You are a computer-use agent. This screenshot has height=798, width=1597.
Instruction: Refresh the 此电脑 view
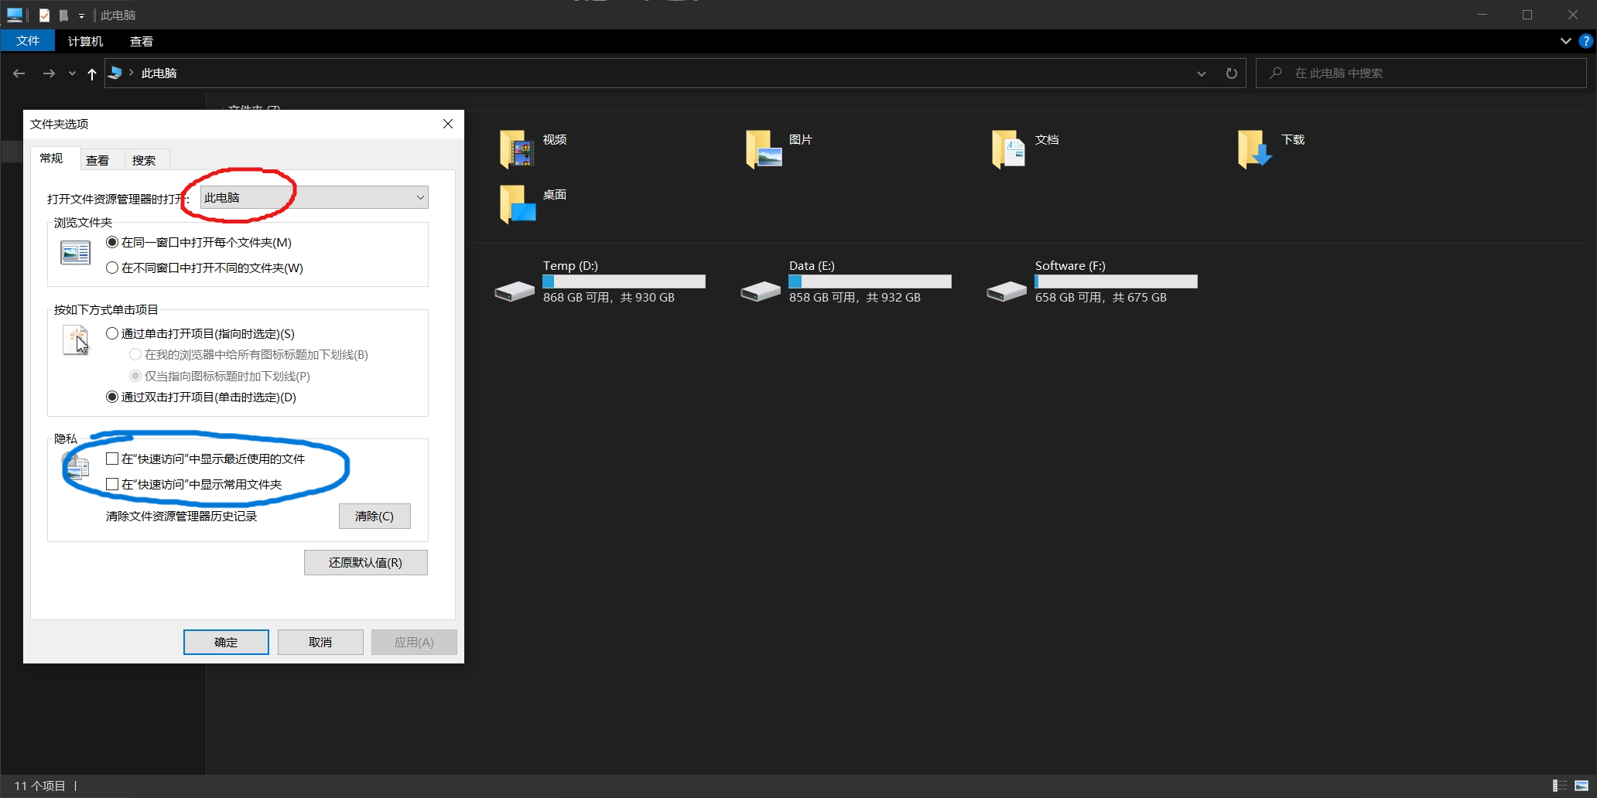coord(1232,73)
